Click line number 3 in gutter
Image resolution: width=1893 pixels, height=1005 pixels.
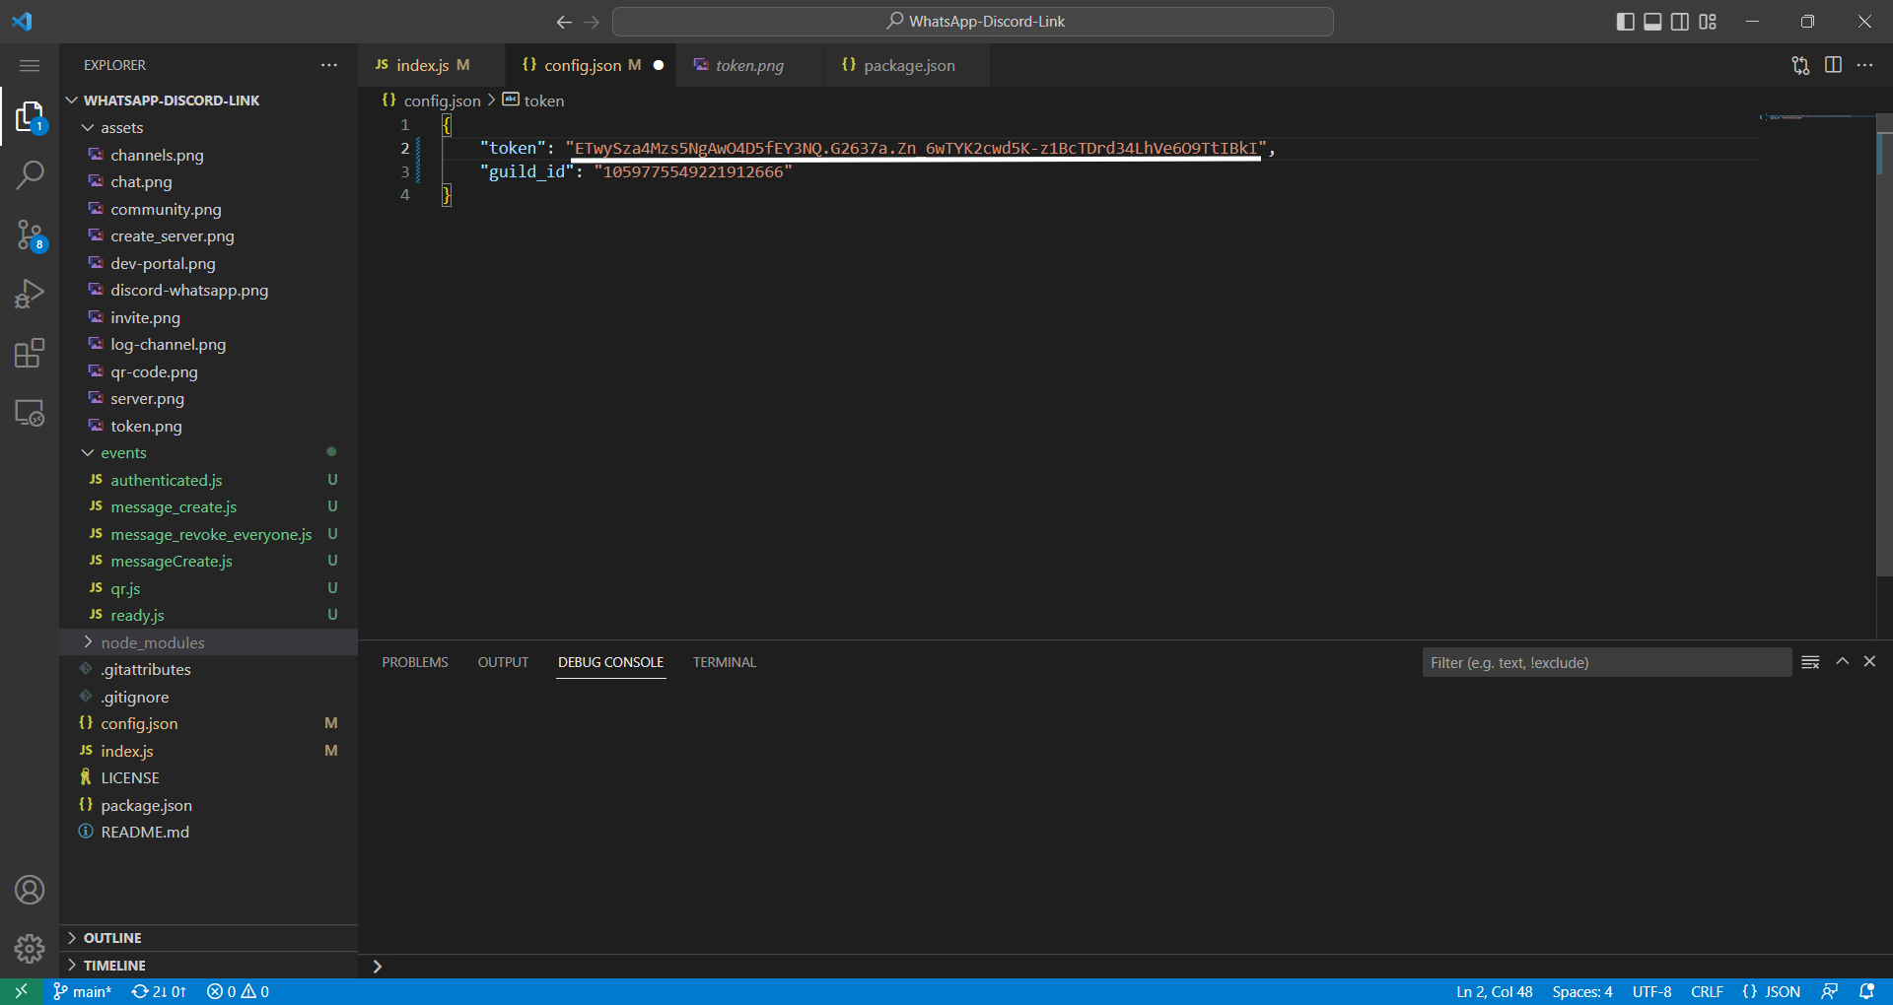(x=404, y=171)
